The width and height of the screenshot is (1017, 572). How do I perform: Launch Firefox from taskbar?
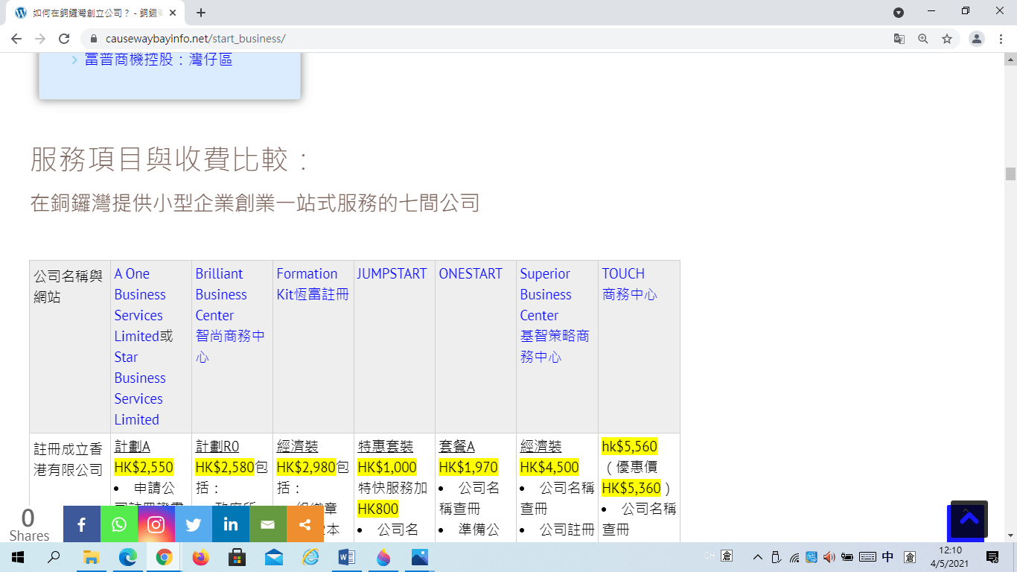[201, 557]
